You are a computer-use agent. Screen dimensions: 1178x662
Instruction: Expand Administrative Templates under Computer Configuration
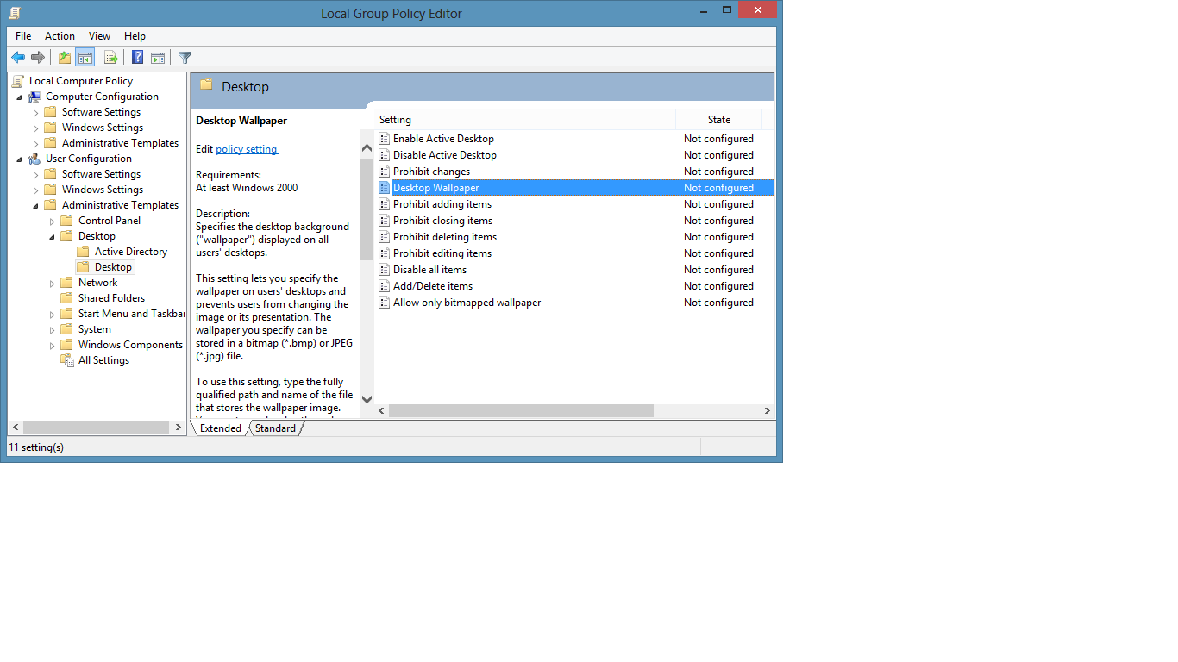point(36,143)
